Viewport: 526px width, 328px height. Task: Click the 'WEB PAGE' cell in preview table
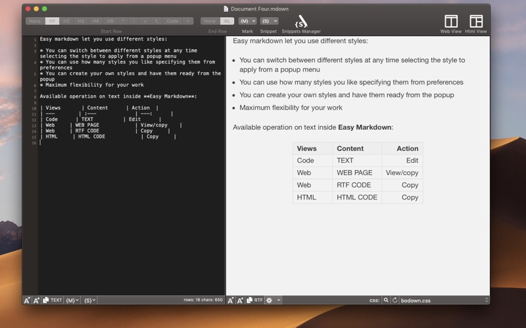[x=354, y=173]
